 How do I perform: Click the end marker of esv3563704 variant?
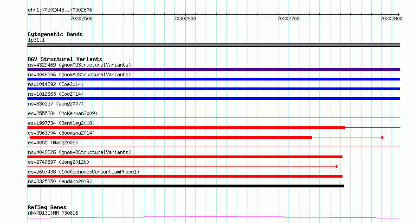[382, 137]
